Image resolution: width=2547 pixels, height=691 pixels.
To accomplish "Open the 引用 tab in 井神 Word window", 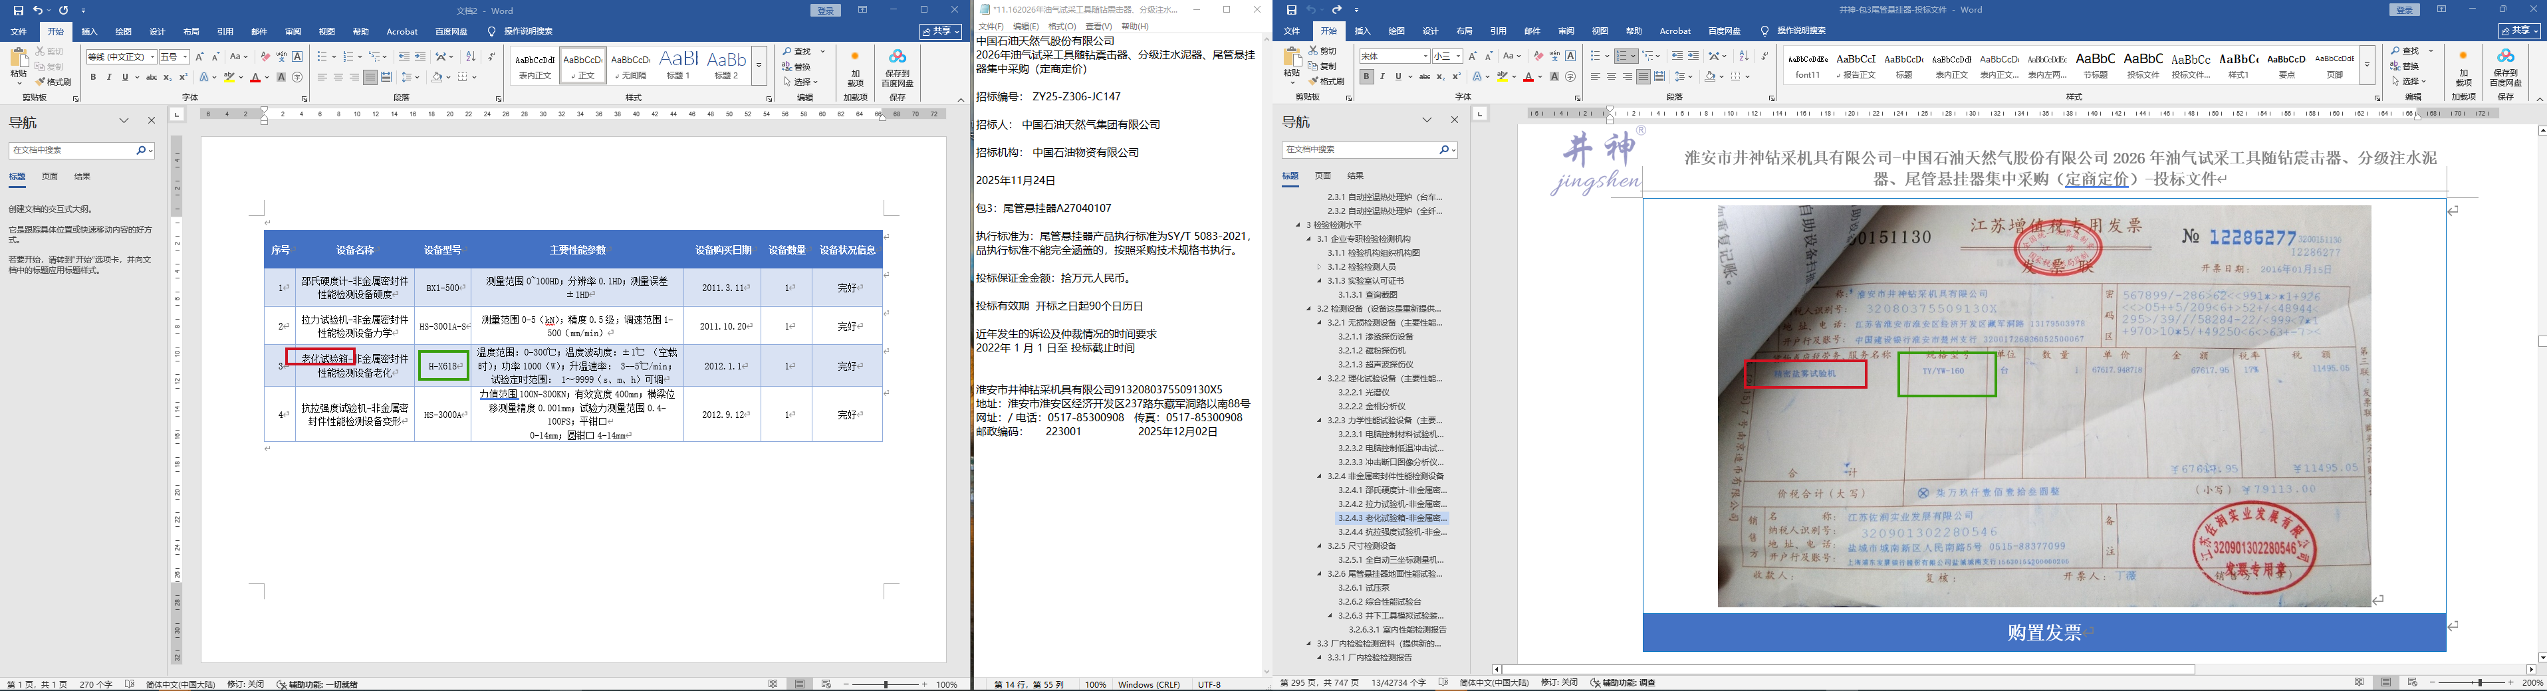I will (x=1498, y=32).
